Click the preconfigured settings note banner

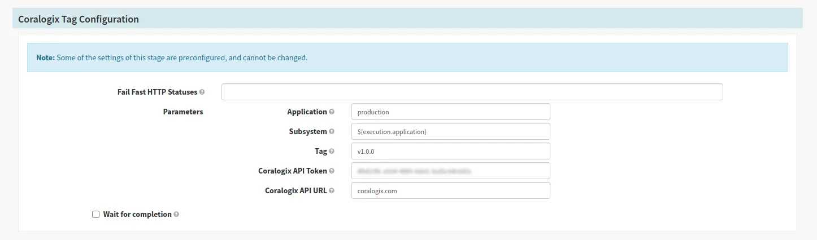point(407,57)
